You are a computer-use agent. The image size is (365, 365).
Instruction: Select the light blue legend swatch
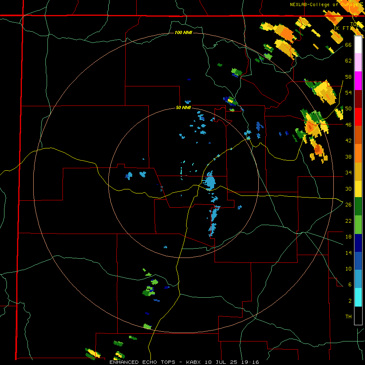click(x=358, y=279)
